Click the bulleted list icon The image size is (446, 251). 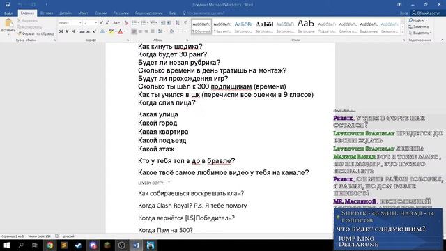134,23
